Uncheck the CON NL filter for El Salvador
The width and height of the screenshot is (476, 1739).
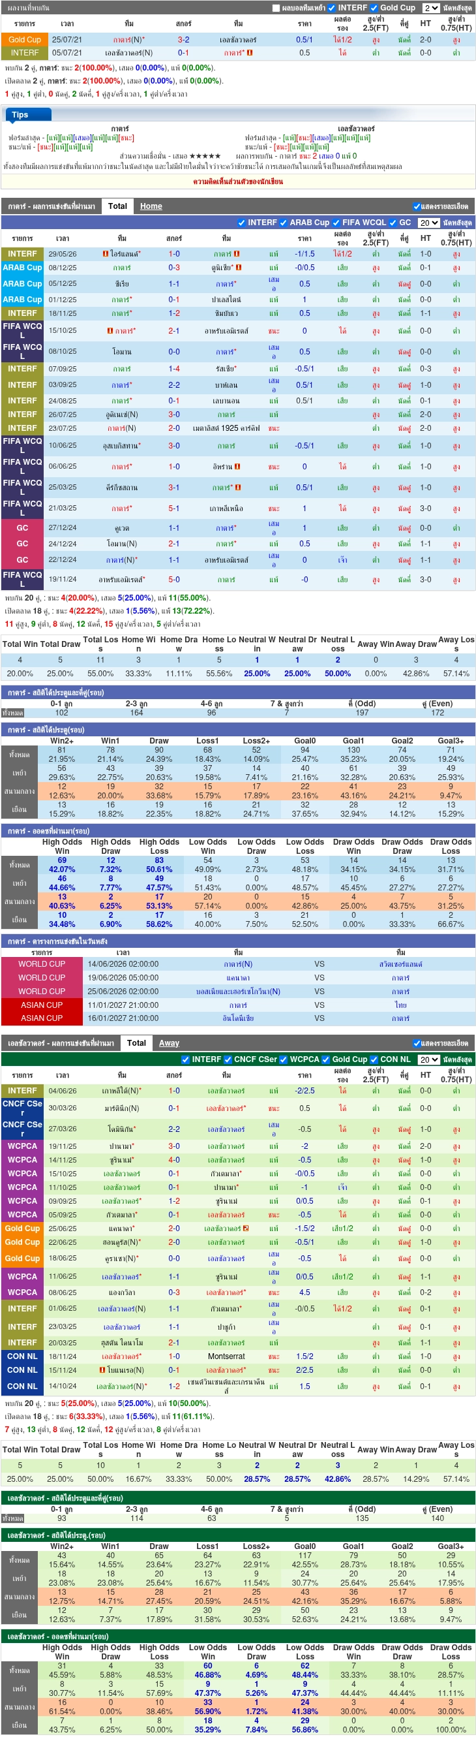tap(374, 1059)
